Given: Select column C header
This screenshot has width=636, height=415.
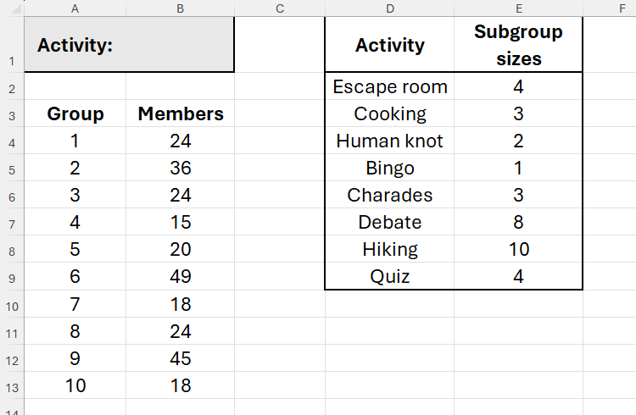Looking at the screenshot, I should click(x=279, y=8).
